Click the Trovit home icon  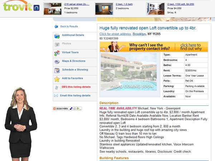coord(37,8)
